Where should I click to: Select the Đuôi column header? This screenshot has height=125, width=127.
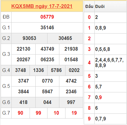(x=100, y=6)
